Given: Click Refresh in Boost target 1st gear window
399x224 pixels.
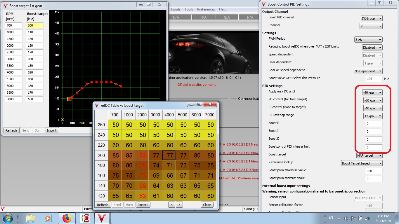Looking at the screenshot, I should pos(11,130).
